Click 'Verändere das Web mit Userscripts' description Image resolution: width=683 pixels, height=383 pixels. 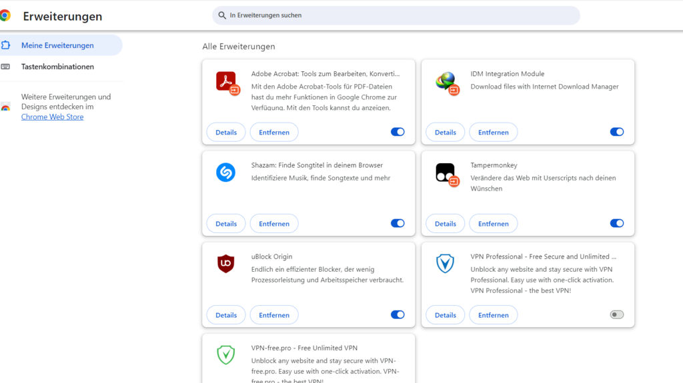click(543, 183)
